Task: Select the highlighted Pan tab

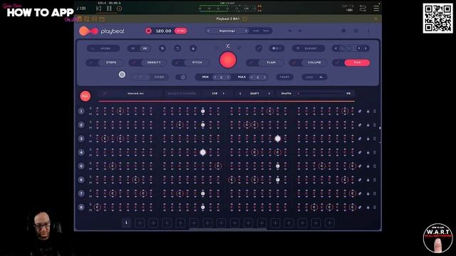Action: (357, 63)
